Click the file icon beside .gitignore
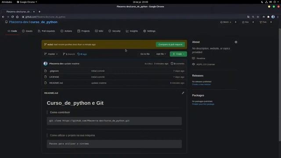The image size is (281, 158). [x=46, y=71]
